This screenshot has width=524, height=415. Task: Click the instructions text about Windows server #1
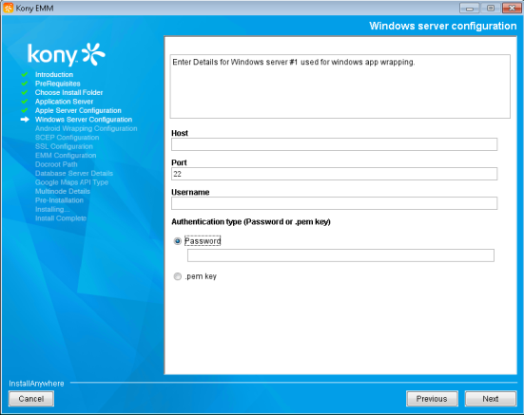pos(294,62)
